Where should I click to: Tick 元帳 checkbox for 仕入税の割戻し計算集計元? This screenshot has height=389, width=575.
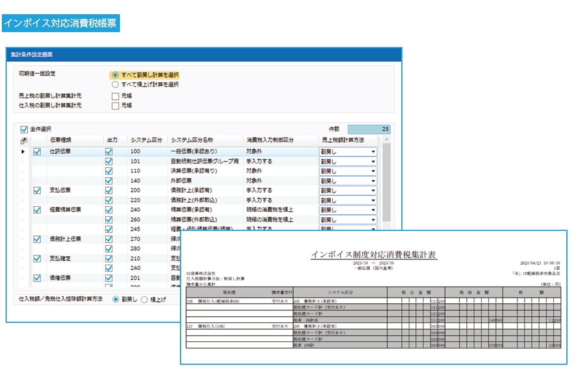pos(115,106)
